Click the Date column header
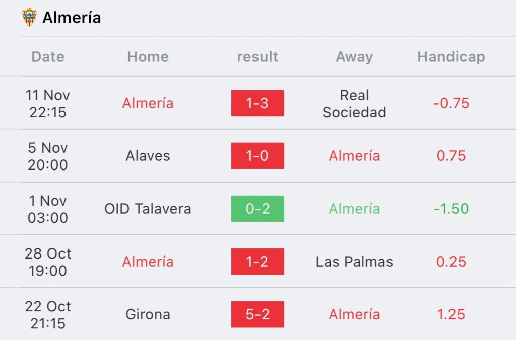This screenshot has width=516, height=340. click(48, 56)
